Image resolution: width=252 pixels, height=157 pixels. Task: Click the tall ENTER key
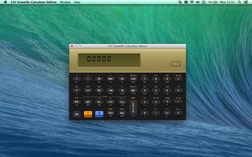pyautogui.click(x=133, y=108)
